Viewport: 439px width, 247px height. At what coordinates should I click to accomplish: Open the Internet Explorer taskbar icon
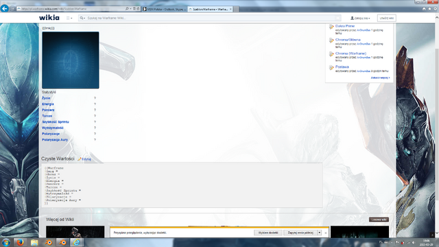coord(76,242)
